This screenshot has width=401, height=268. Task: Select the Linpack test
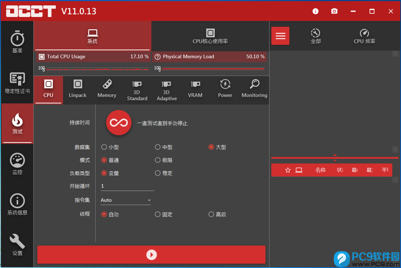pyautogui.click(x=78, y=89)
